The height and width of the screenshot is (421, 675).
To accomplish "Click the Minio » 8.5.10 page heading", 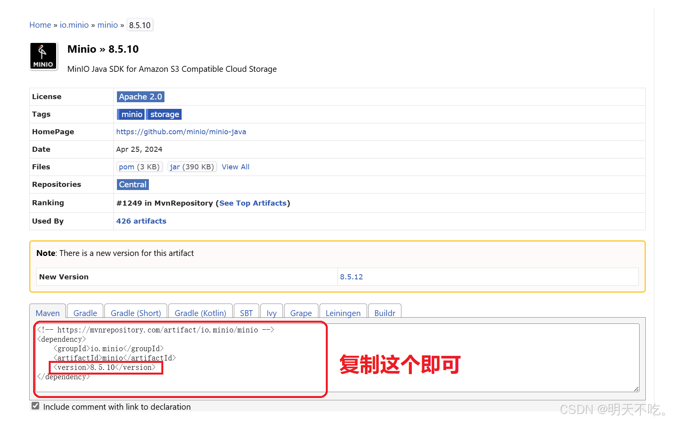I will [x=103, y=49].
